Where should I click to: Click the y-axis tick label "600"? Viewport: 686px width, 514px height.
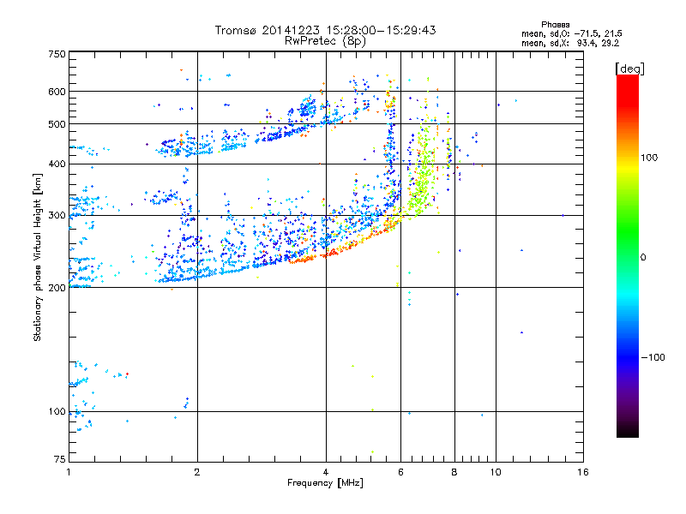[x=57, y=92]
